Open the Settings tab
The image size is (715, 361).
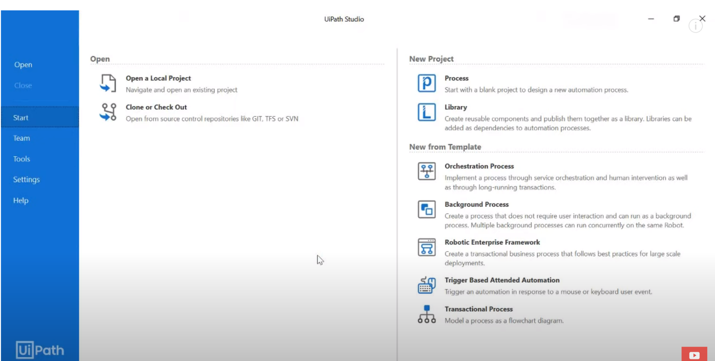26,179
